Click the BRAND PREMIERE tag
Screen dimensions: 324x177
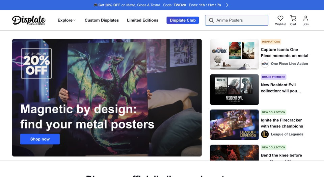(274, 77)
